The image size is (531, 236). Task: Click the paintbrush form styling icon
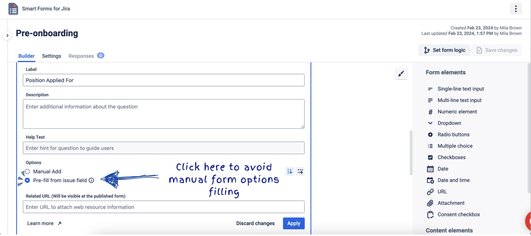pyautogui.click(x=401, y=74)
